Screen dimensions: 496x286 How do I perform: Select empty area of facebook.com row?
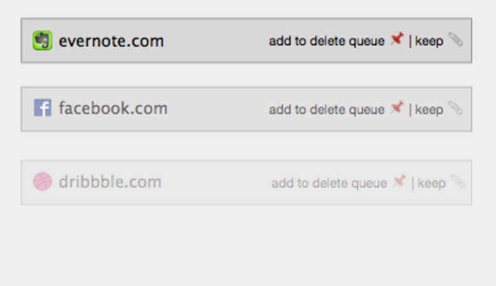[218, 109]
